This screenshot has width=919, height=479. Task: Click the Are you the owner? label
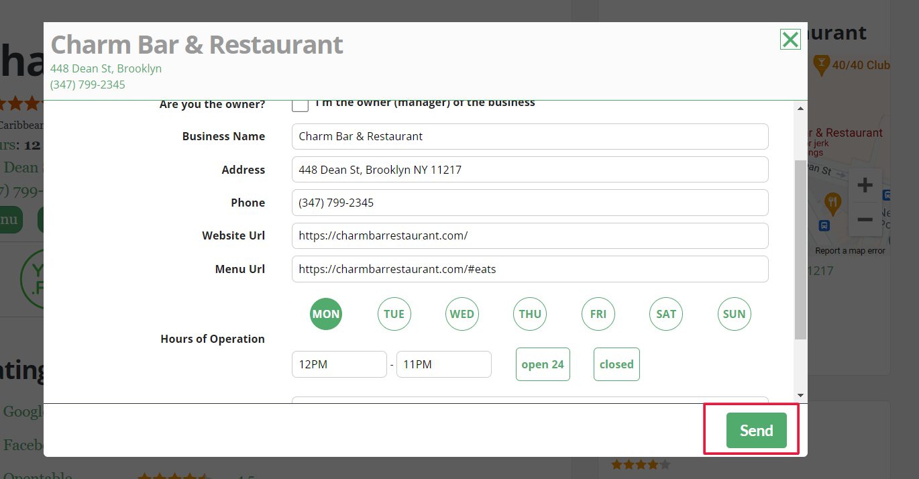pos(212,105)
